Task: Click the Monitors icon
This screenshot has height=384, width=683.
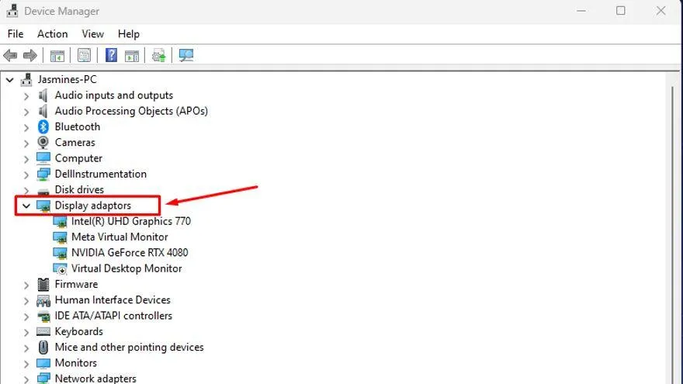Action: click(43, 363)
